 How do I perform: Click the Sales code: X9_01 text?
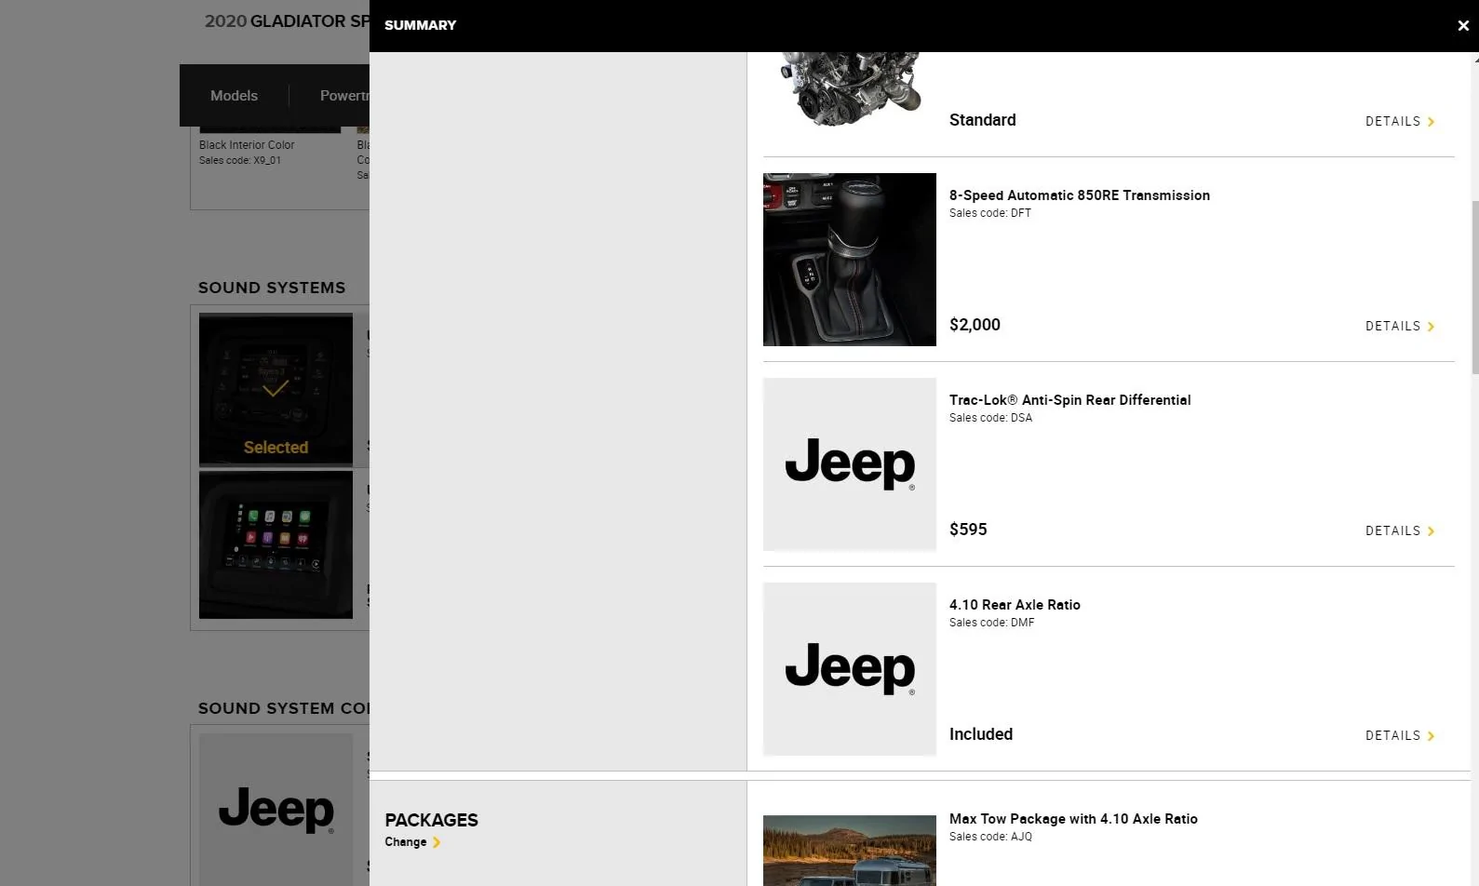[240, 160]
